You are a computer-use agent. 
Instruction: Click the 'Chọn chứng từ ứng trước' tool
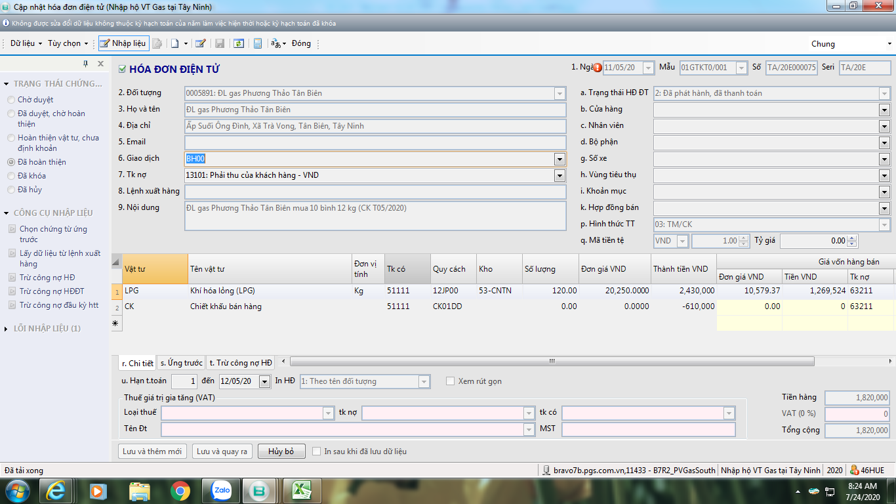point(52,234)
